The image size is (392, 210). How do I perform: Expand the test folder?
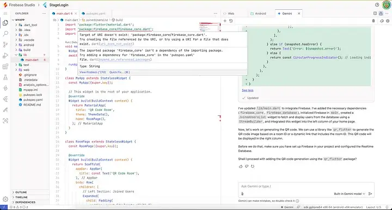click(x=30, y=65)
